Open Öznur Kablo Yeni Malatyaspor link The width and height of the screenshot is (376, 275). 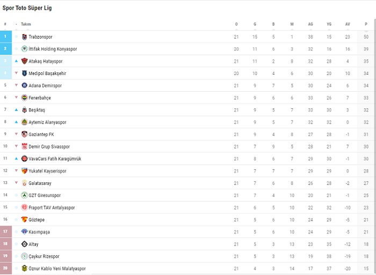point(57,269)
